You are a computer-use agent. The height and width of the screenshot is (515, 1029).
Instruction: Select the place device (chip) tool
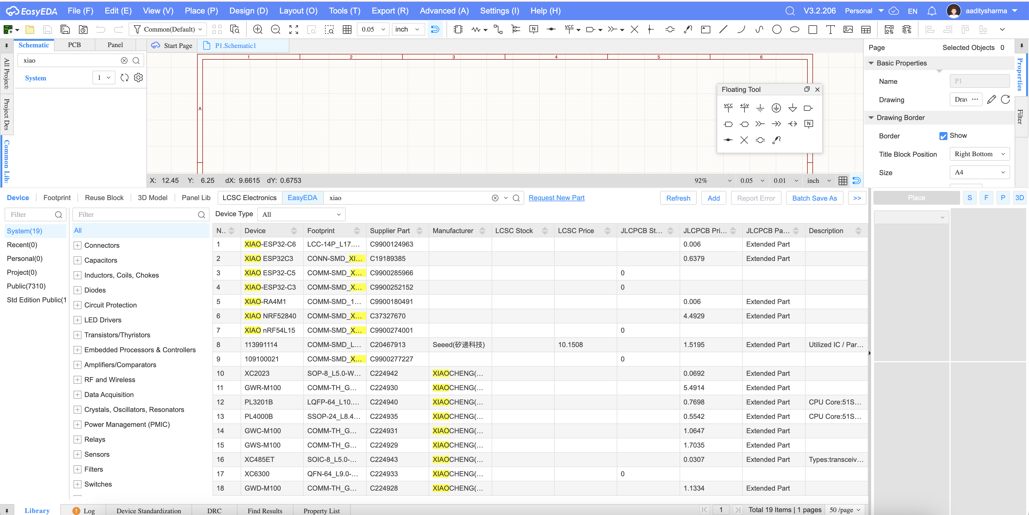pos(458,30)
